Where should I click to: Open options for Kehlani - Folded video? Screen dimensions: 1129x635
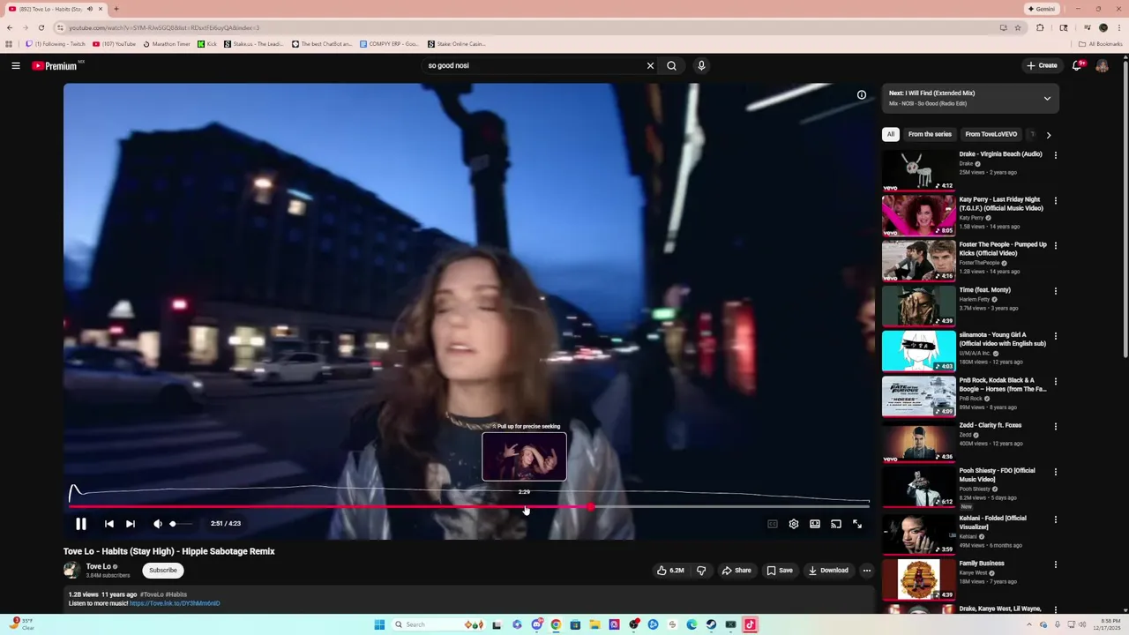coord(1055,519)
